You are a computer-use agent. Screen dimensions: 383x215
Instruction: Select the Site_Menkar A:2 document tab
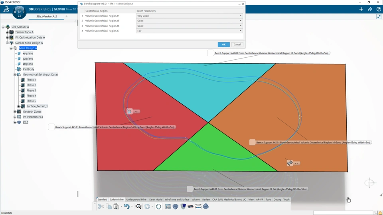coord(47,16)
